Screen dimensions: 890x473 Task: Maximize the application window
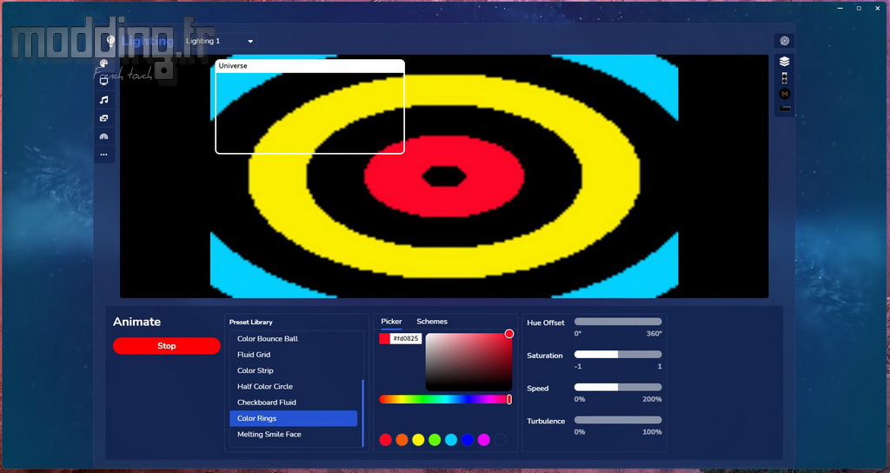(859, 8)
